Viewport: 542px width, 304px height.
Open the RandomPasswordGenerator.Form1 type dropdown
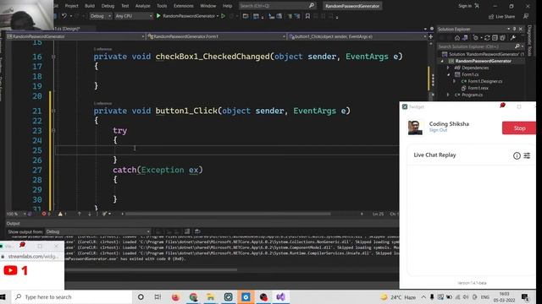pyautogui.click(x=217, y=36)
